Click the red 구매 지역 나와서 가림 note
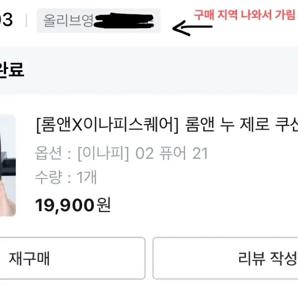 click(244, 15)
